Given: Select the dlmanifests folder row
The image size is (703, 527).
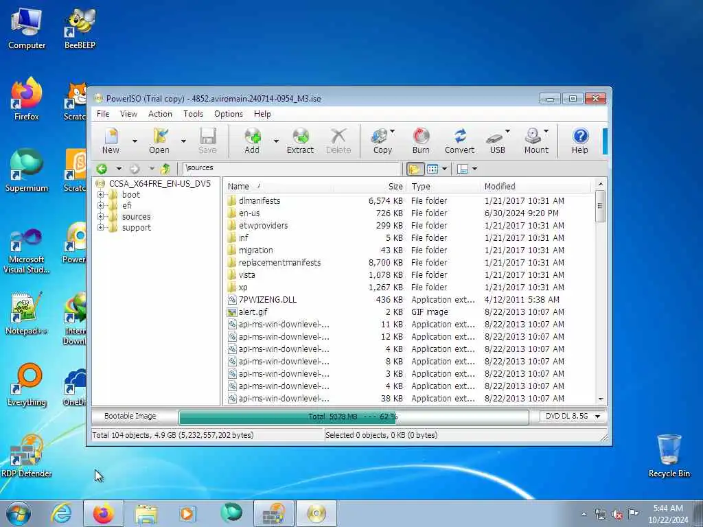Looking at the screenshot, I should point(409,201).
